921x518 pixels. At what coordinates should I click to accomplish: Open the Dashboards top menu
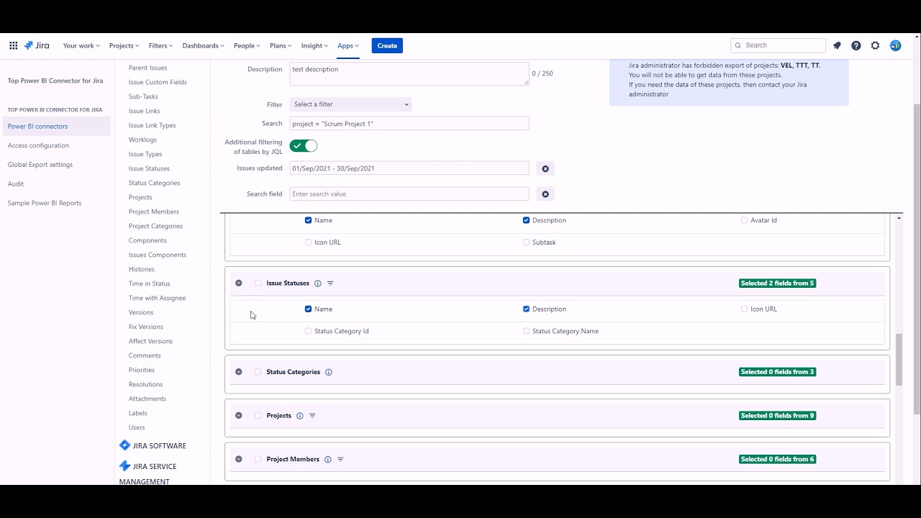coord(203,45)
